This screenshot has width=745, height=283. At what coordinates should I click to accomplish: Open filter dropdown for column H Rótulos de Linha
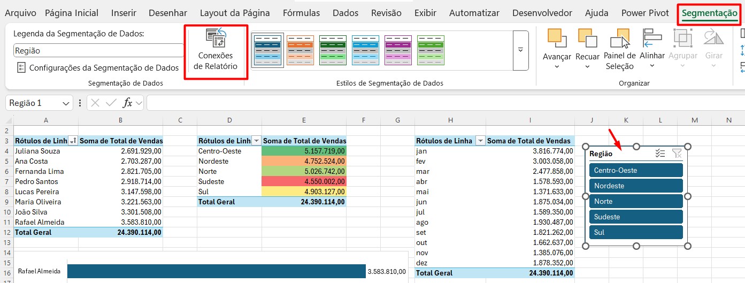(x=480, y=141)
